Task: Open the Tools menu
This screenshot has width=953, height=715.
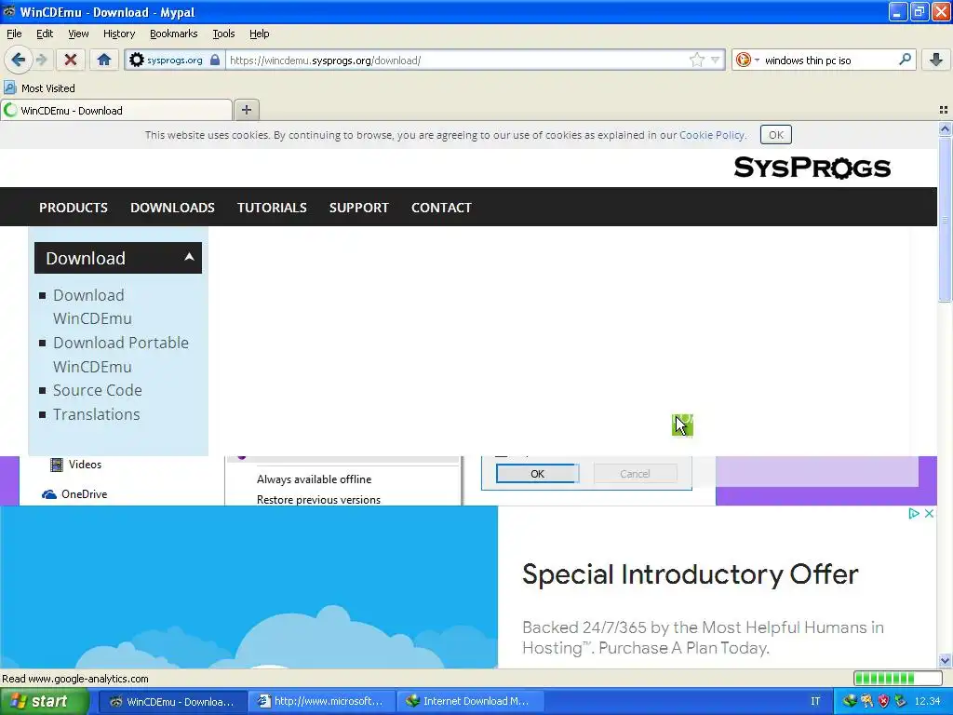Action: (x=223, y=34)
